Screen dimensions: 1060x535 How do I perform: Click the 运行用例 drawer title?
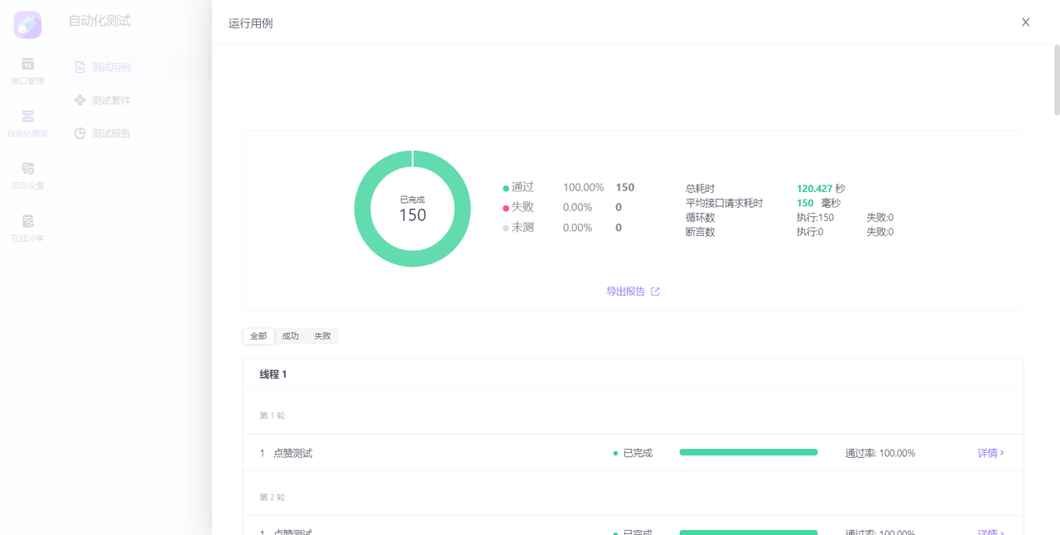coord(250,23)
